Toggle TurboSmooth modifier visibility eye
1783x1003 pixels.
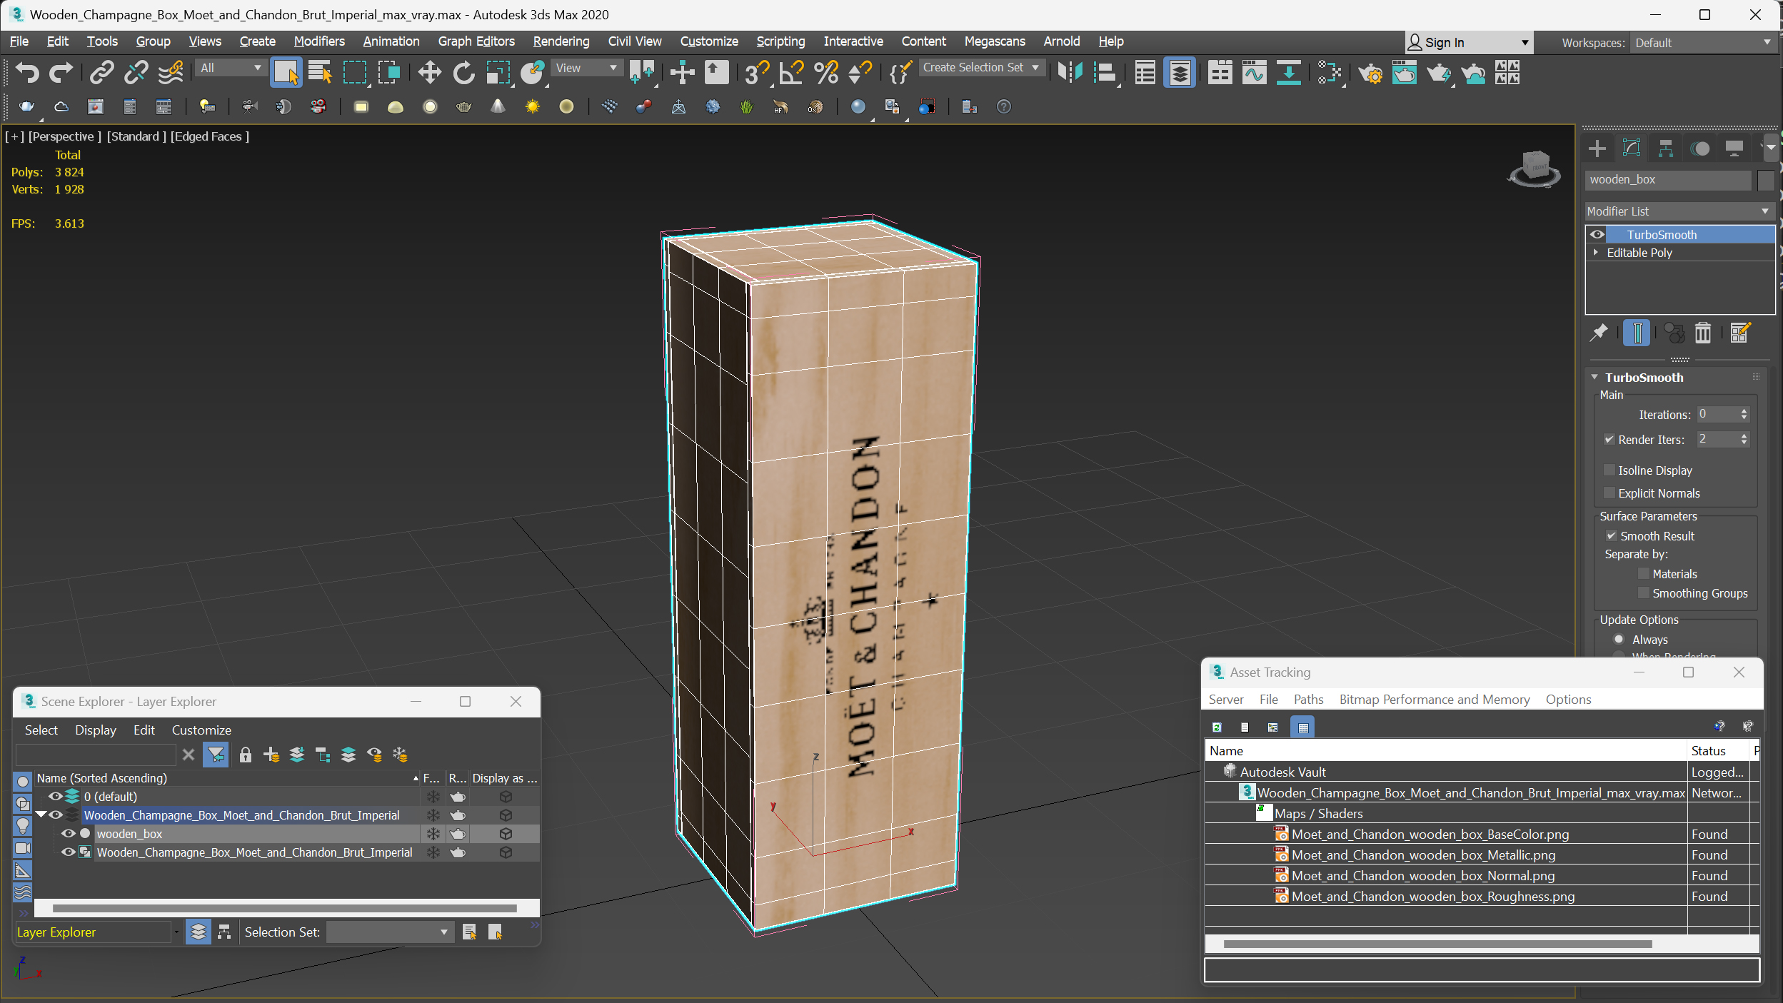tap(1597, 235)
